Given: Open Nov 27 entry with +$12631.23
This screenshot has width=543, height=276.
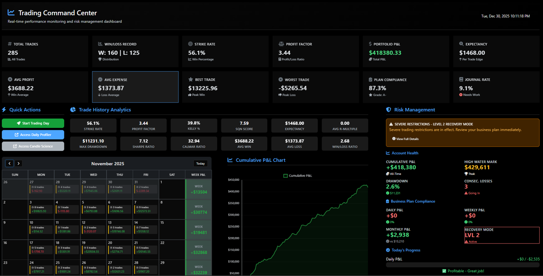Looking at the screenshot, I should [x=120, y=270].
